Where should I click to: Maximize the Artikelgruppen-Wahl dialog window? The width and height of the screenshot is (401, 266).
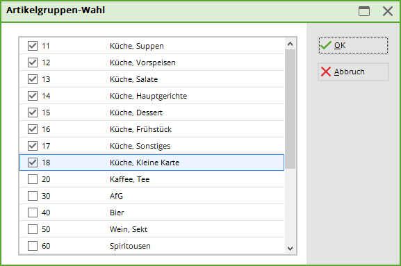click(x=364, y=11)
